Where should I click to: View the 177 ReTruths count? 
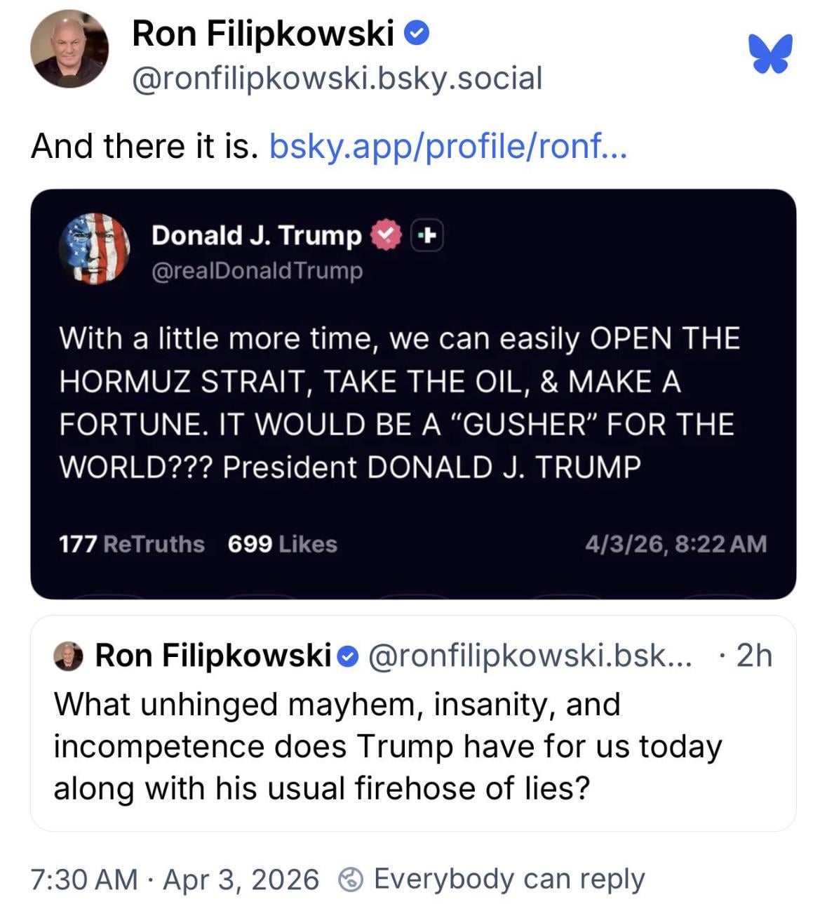click(131, 544)
